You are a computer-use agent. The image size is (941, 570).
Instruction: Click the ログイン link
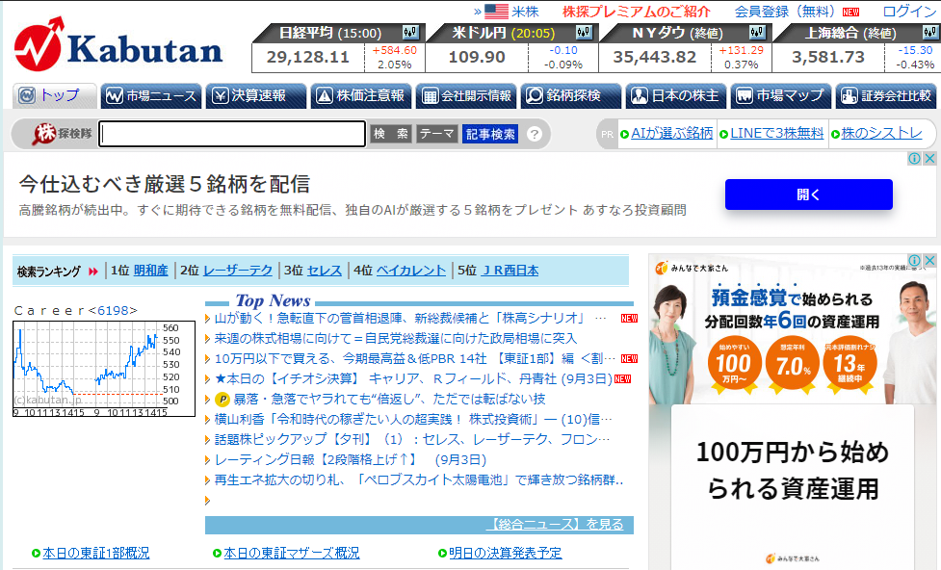tap(909, 12)
